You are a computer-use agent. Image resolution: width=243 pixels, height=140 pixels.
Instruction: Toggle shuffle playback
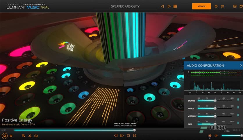pos(30,136)
